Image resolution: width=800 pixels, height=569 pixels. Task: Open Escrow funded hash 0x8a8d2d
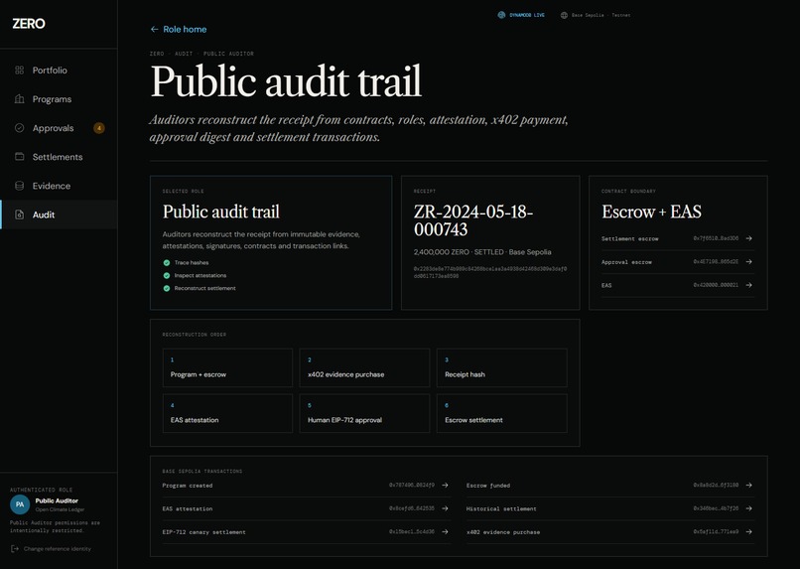pyautogui.click(x=716, y=486)
